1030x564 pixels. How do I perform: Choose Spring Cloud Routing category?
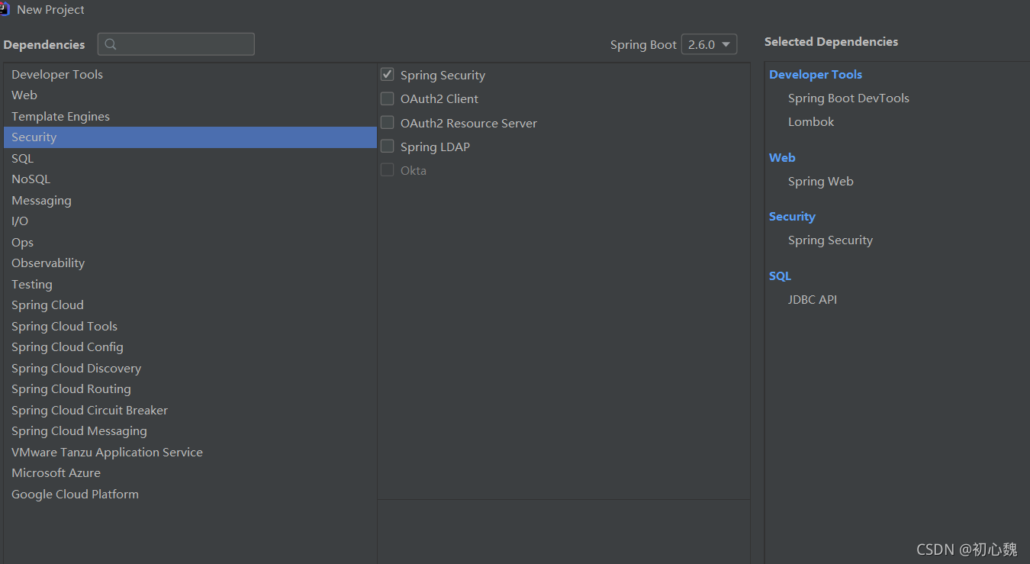pos(190,389)
